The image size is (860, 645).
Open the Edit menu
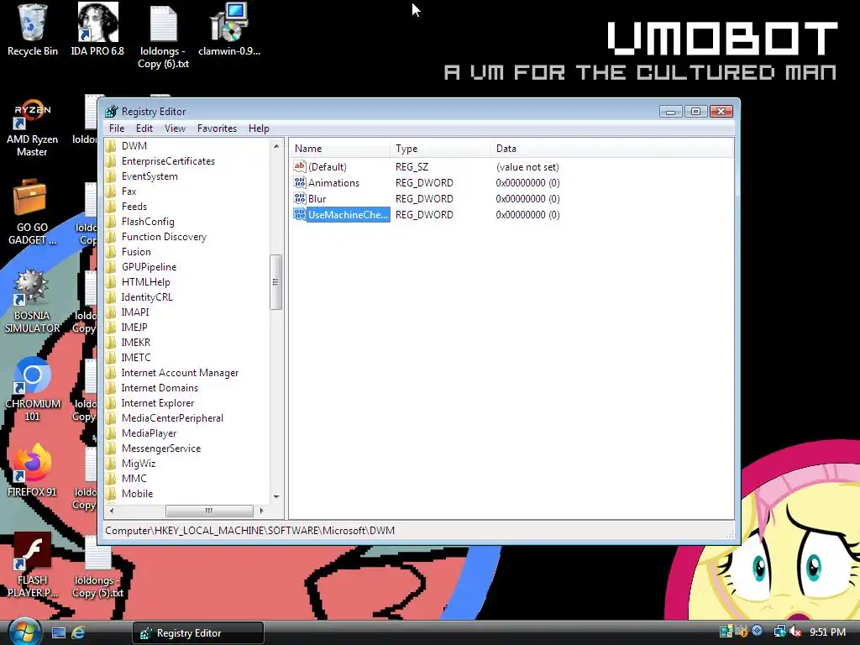click(x=144, y=128)
